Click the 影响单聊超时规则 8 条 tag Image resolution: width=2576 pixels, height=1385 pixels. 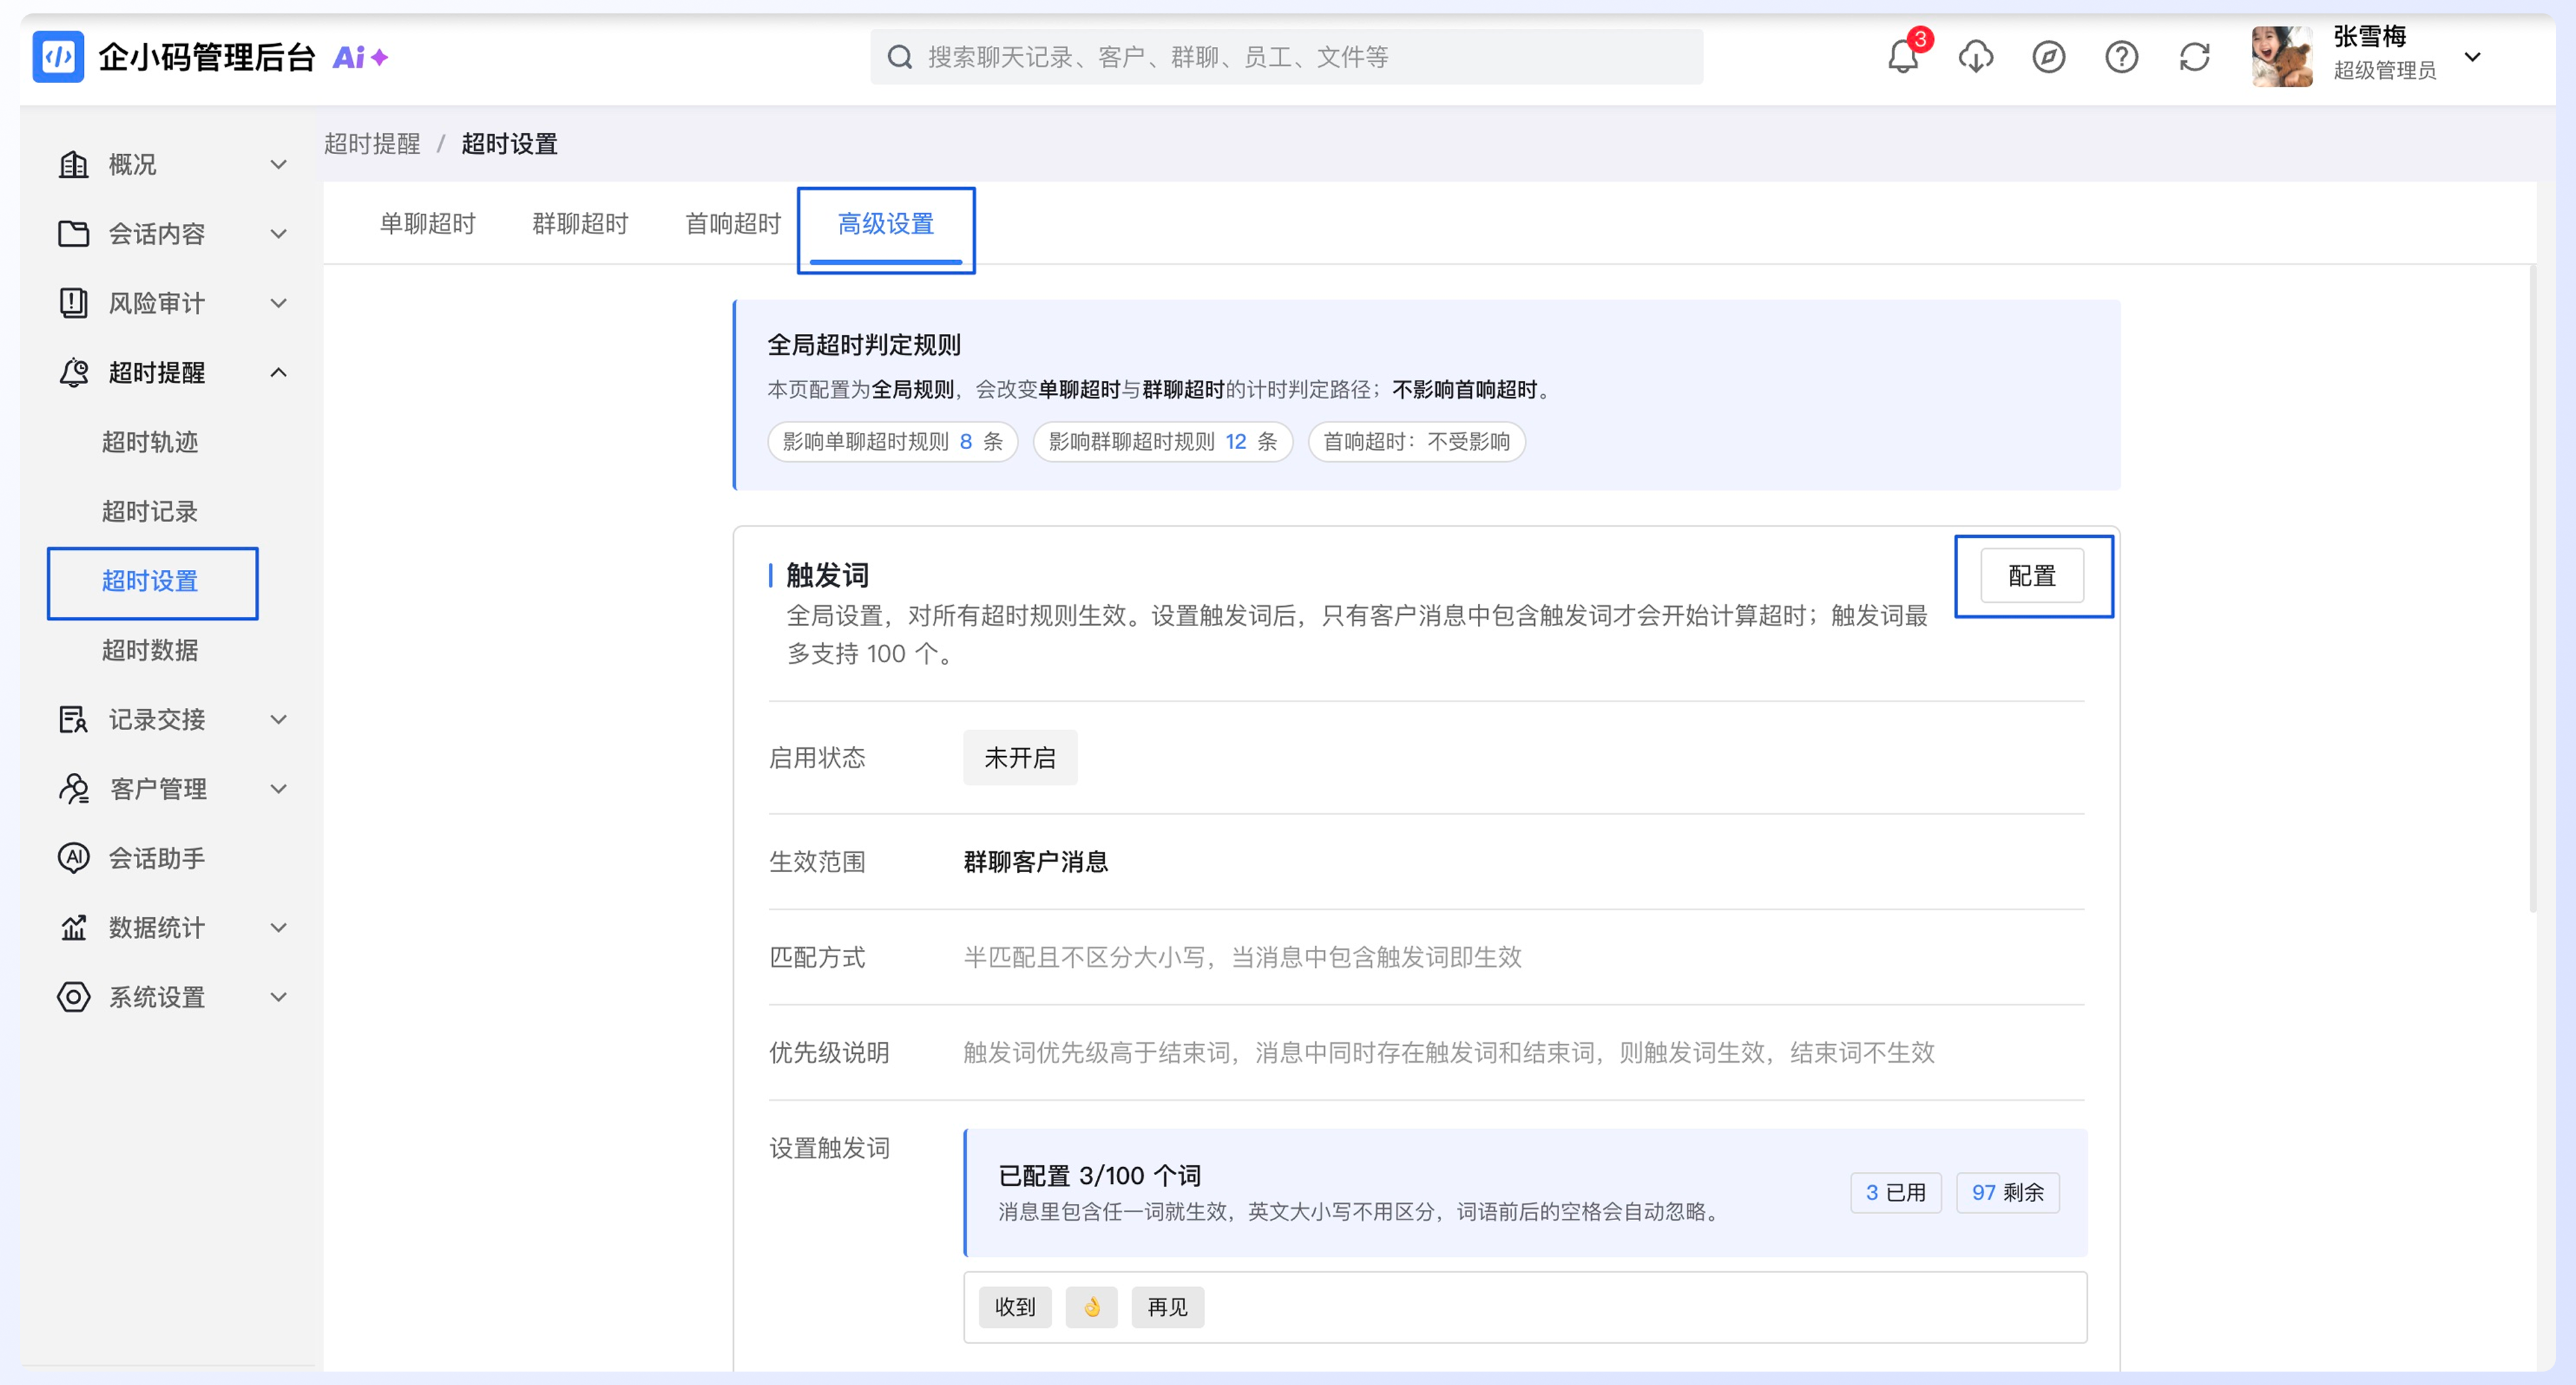point(892,442)
